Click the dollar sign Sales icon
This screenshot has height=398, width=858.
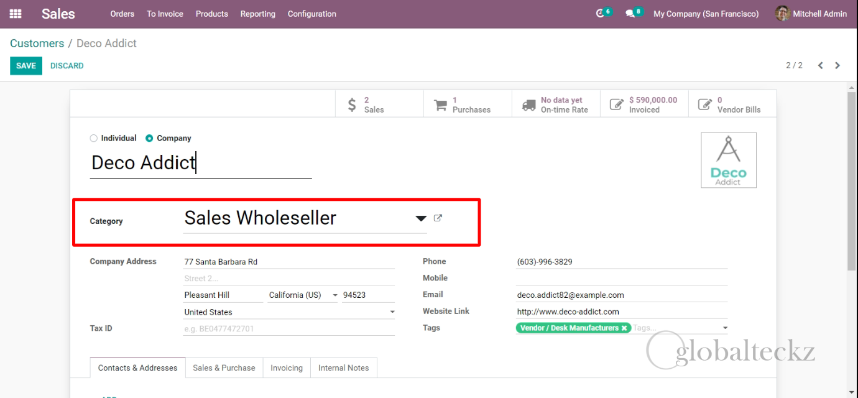(x=352, y=104)
